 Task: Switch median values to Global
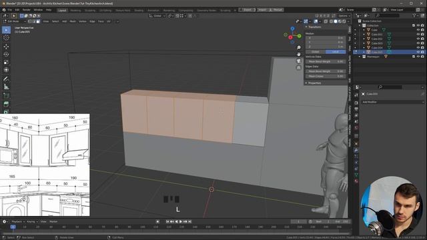tap(316, 52)
